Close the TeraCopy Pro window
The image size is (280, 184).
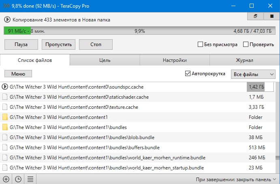(270, 6)
